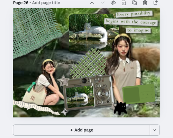Select the green card shape element

(139, 94)
